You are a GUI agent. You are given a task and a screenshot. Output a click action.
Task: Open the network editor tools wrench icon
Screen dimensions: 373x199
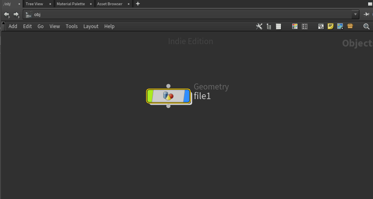click(259, 26)
